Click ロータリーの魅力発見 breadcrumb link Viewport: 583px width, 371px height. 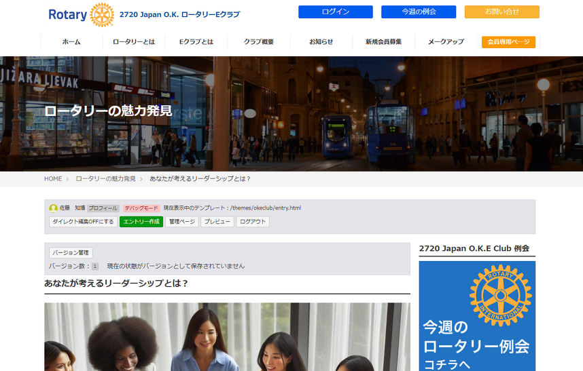coord(105,179)
